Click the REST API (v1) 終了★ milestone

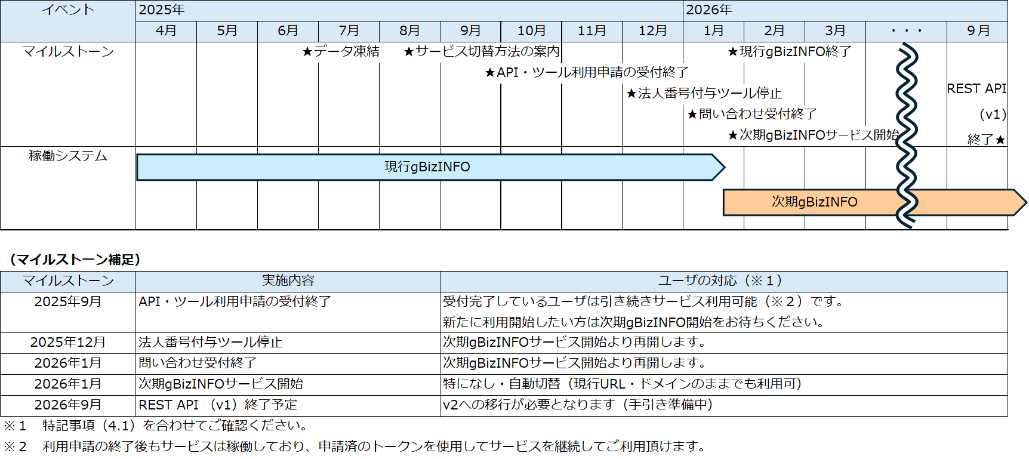click(x=976, y=114)
